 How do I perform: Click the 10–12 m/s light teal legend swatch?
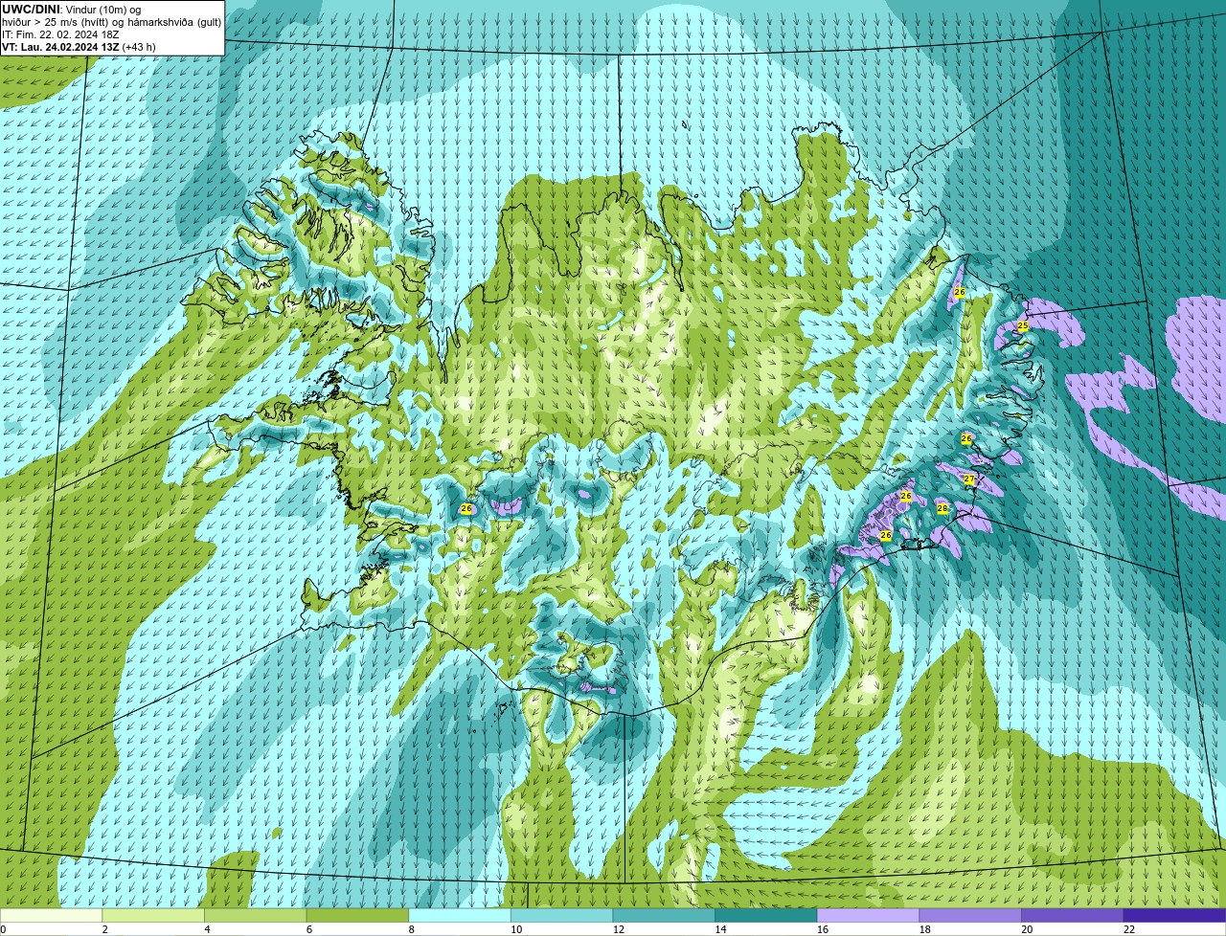click(x=561, y=916)
